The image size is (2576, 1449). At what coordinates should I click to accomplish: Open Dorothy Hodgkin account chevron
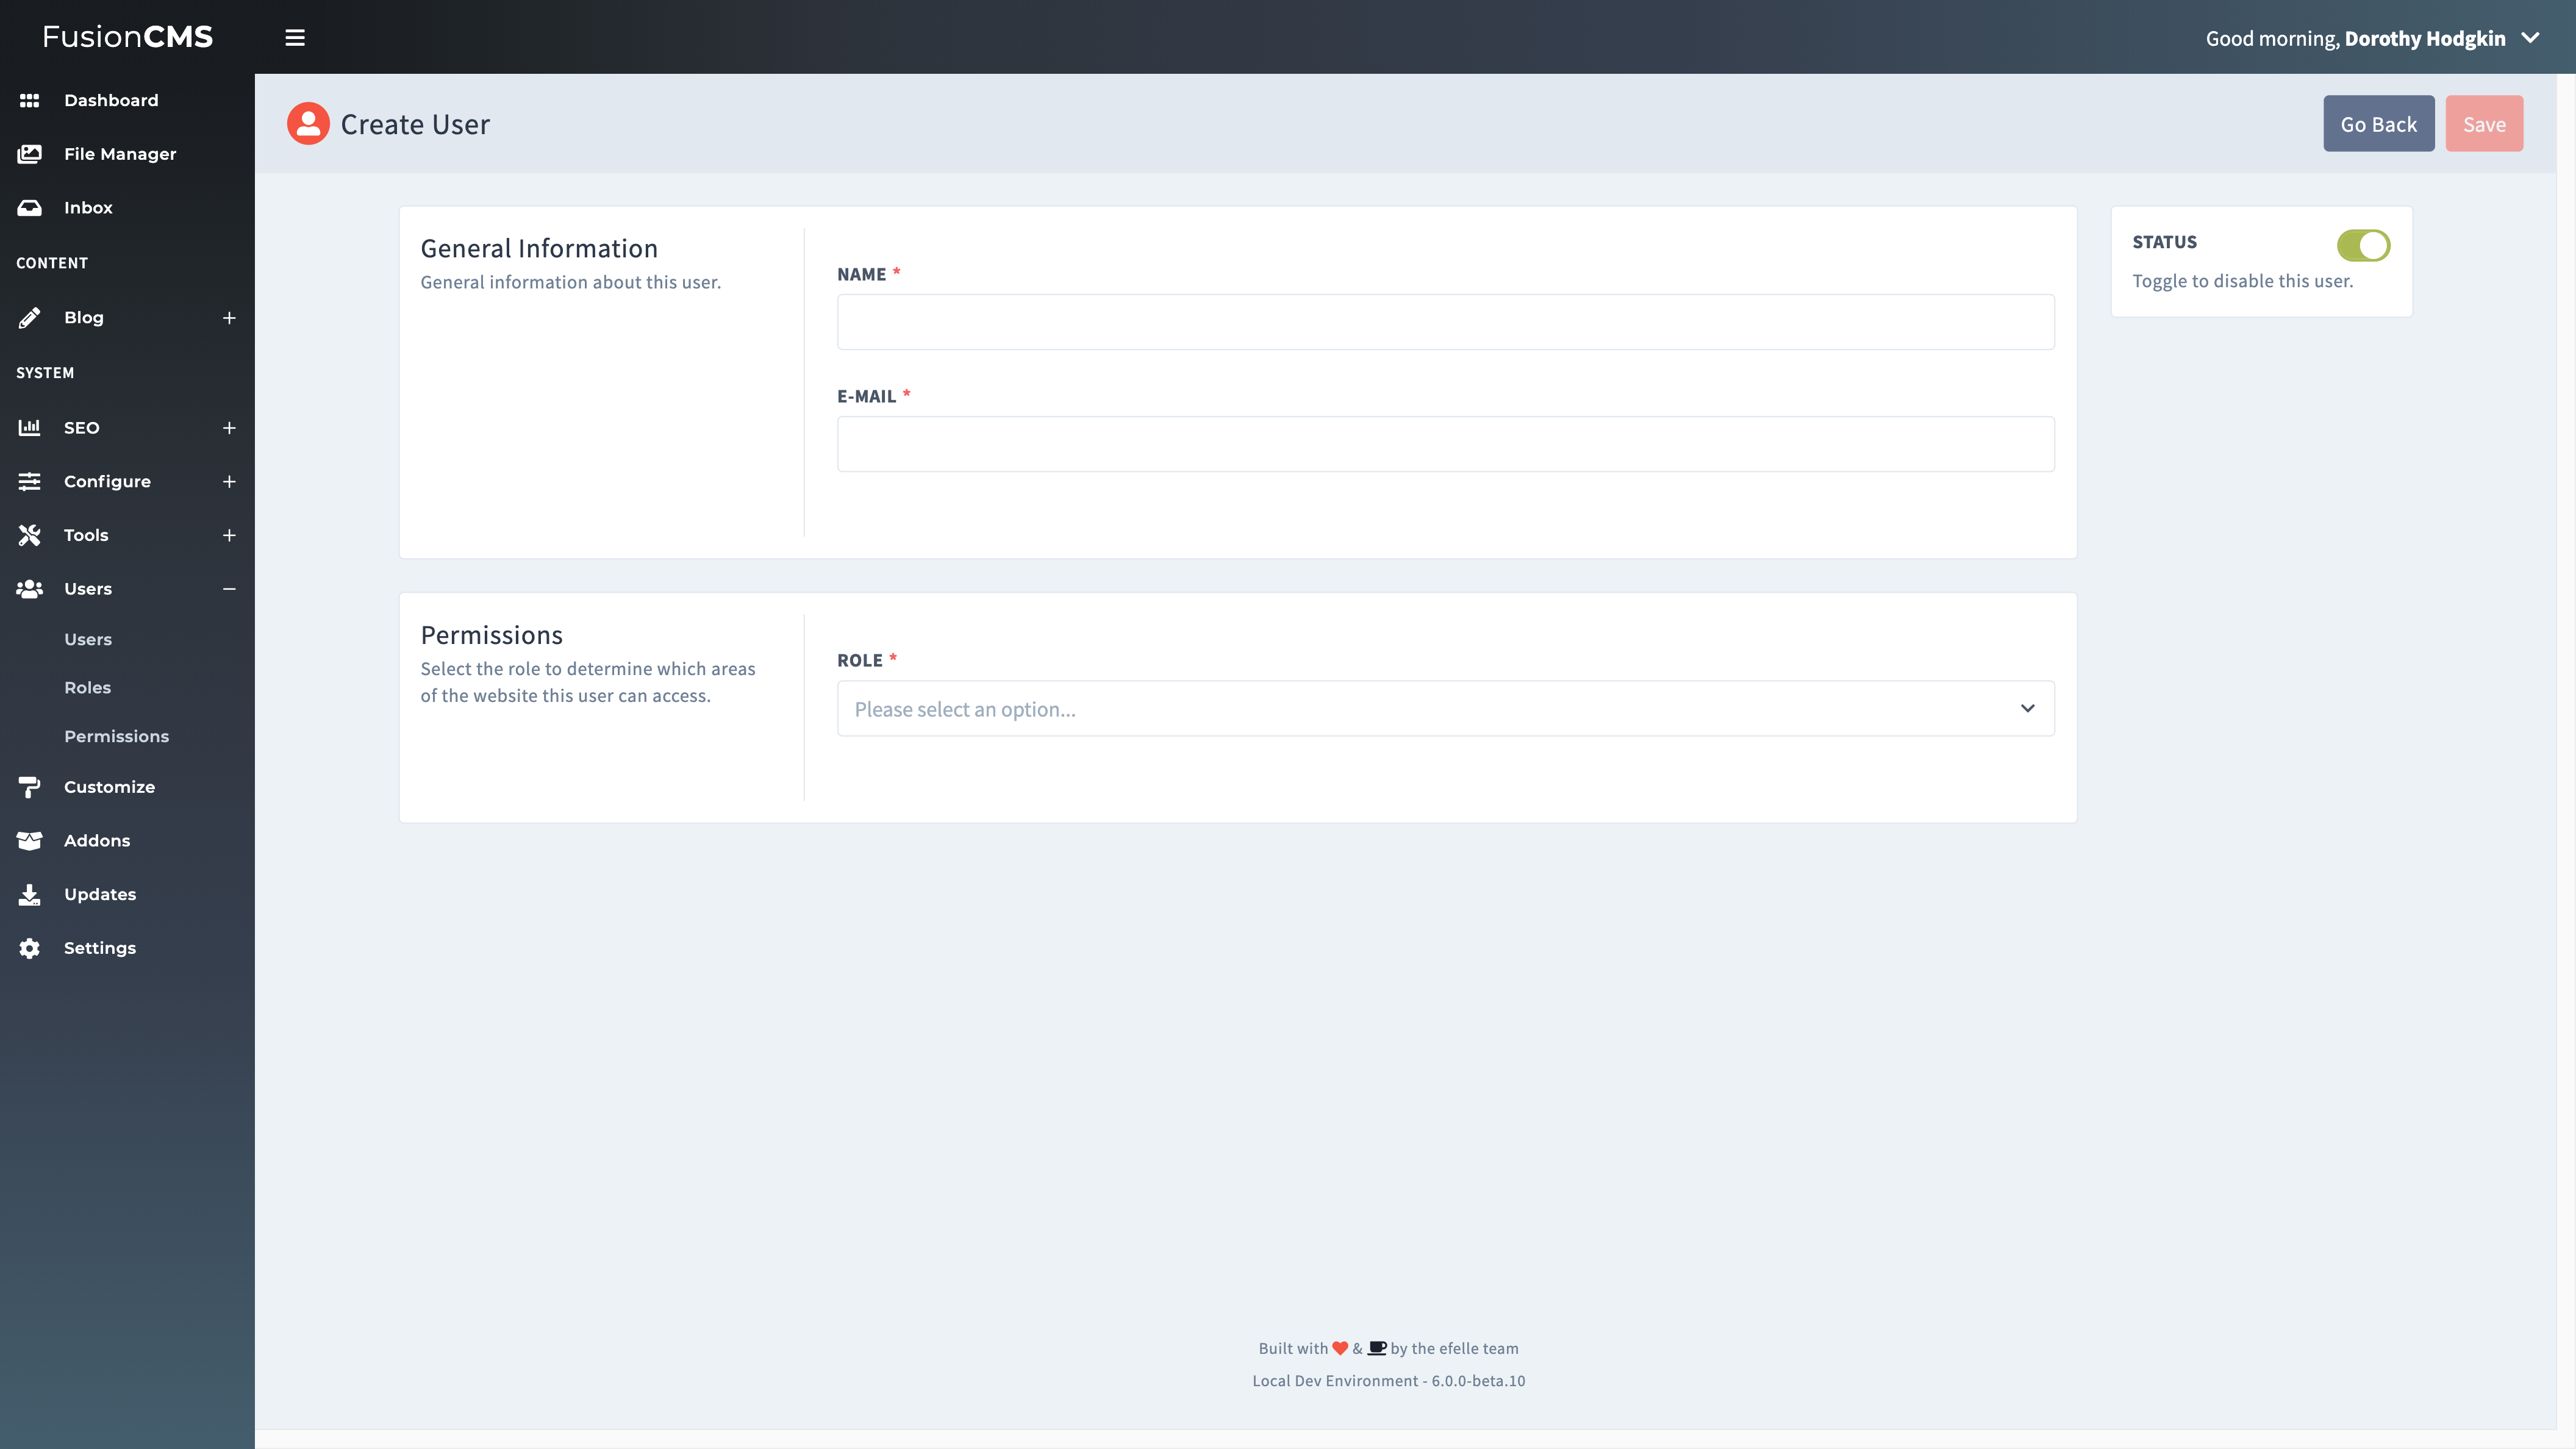(x=2530, y=38)
